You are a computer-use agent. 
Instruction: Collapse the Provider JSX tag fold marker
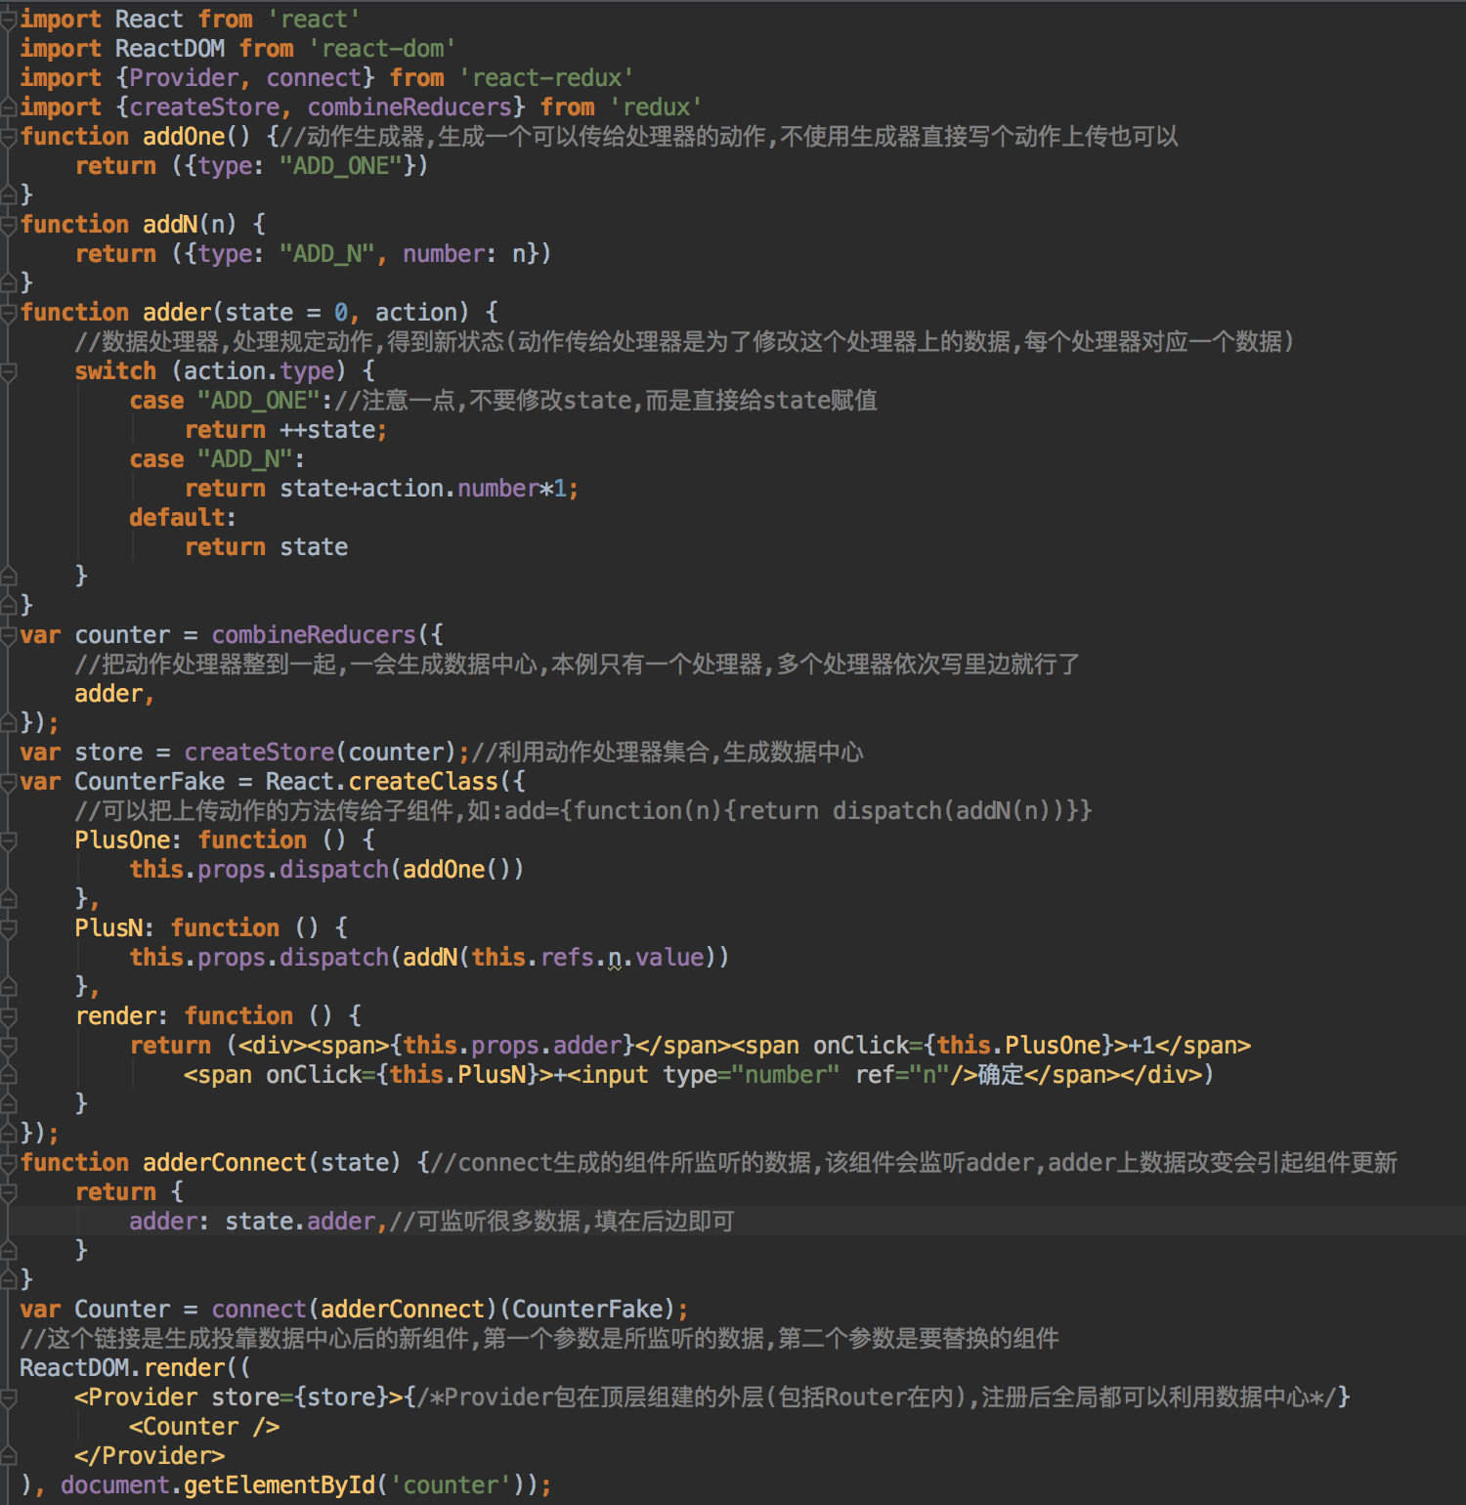[9, 1397]
